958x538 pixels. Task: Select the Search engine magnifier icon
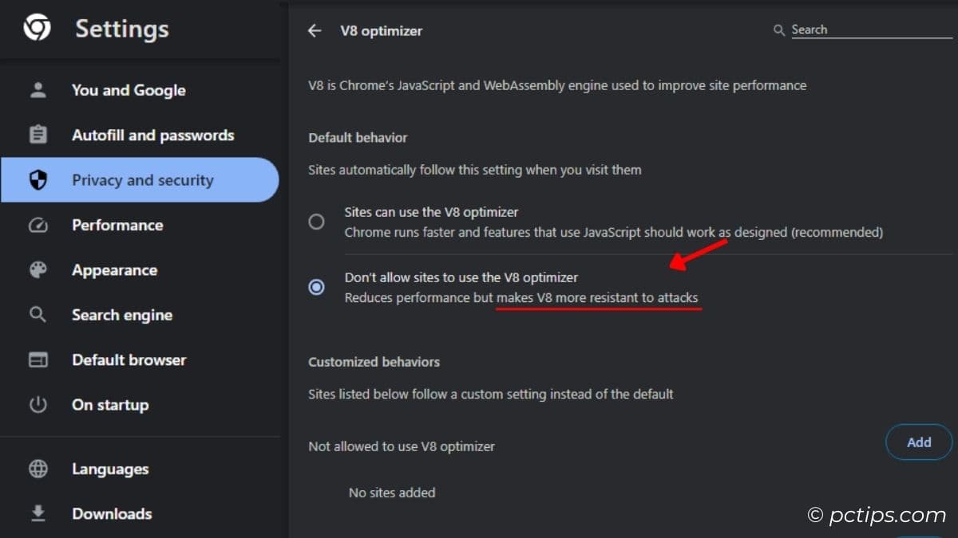coord(38,314)
